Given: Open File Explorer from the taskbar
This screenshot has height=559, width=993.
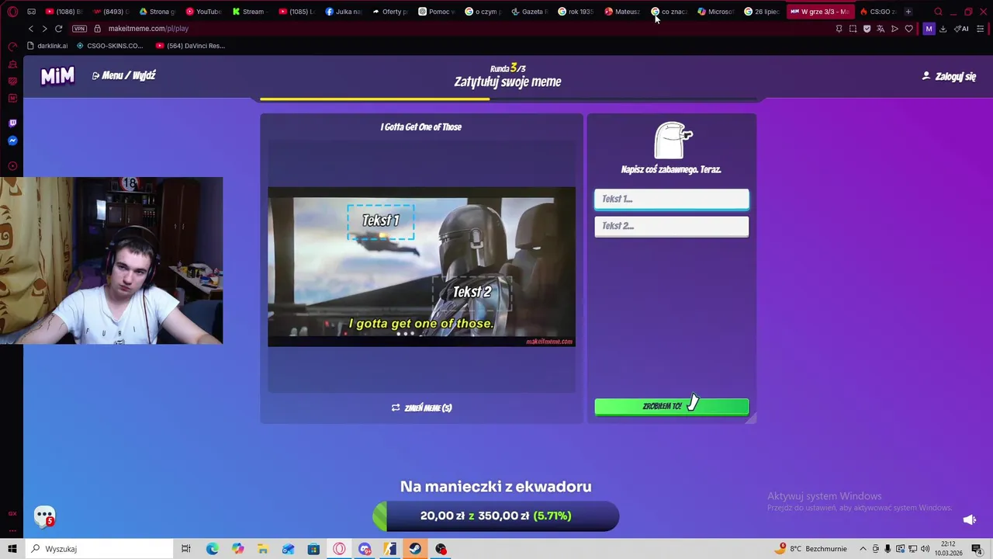Looking at the screenshot, I should [262, 549].
